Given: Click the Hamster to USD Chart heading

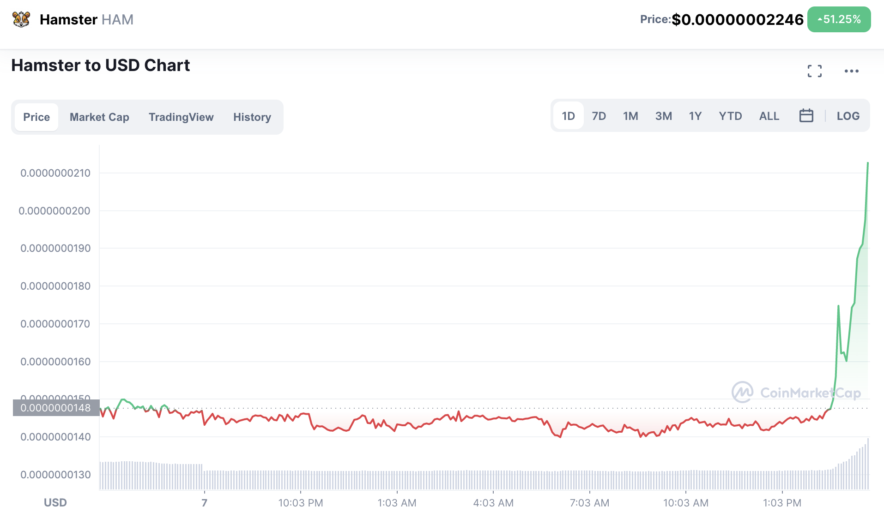Looking at the screenshot, I should (101, 65).
